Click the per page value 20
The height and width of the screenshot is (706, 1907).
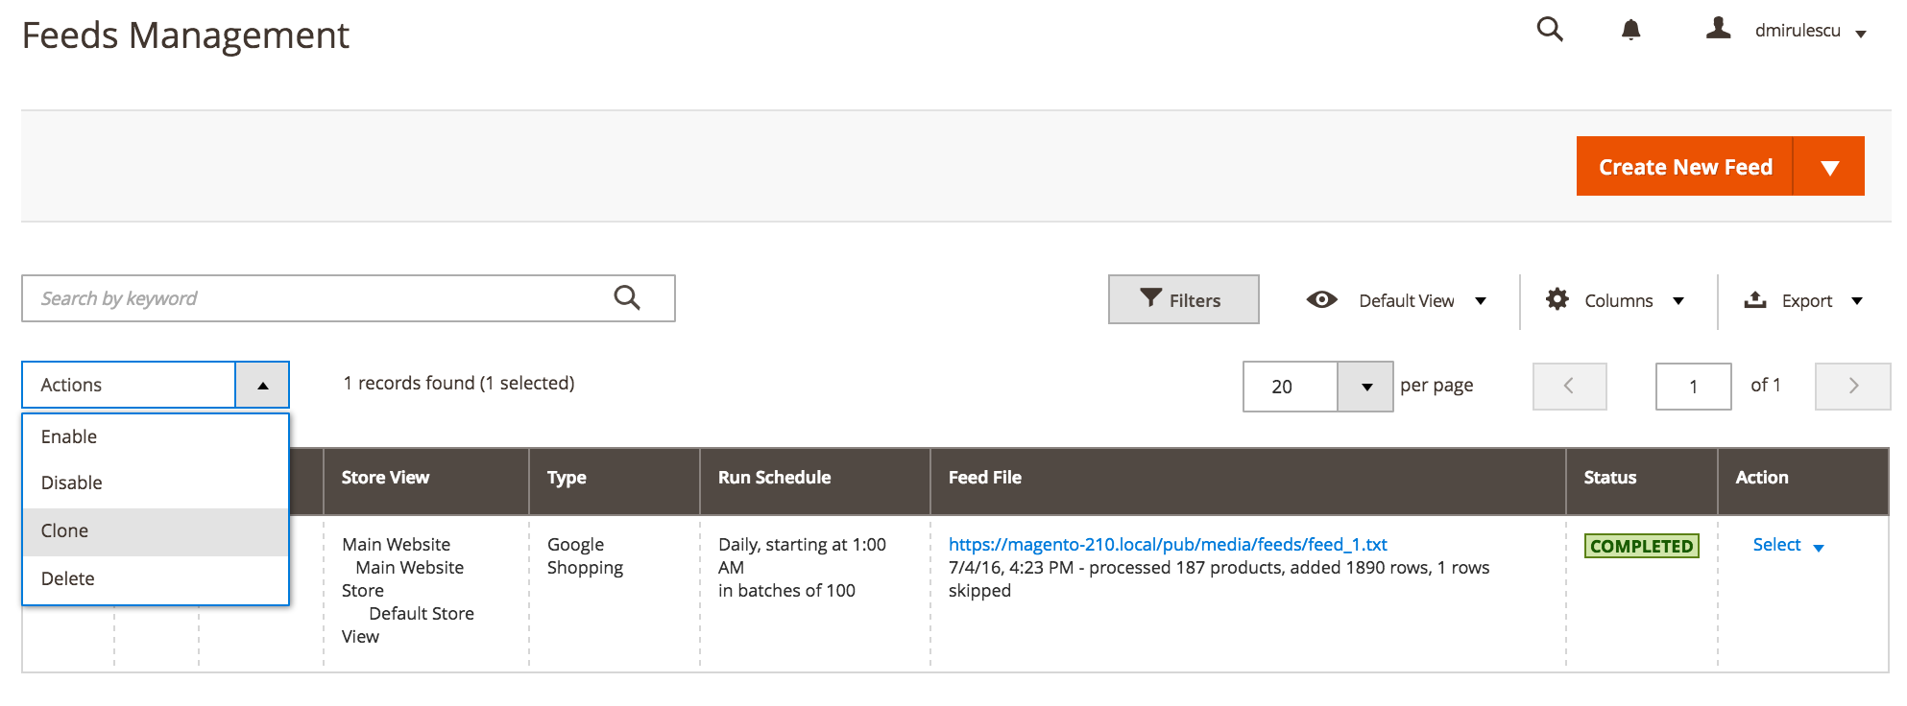pos(1290,387)
